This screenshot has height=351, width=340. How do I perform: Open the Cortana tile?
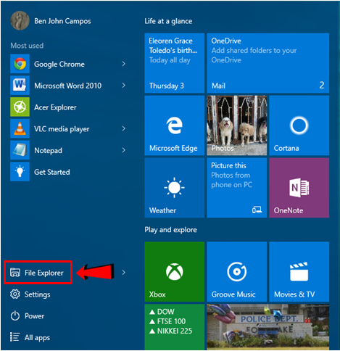click(x=299, y=125)
